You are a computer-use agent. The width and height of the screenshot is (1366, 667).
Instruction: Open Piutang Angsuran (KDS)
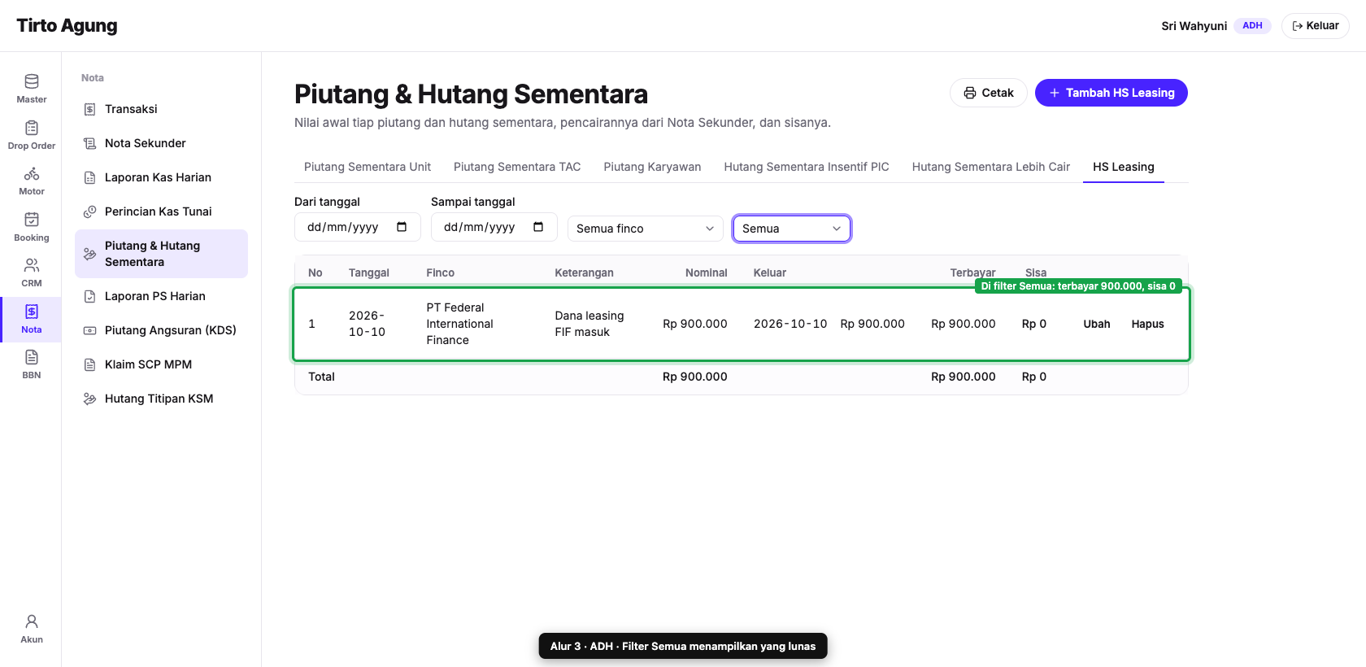tap(161, 330)
